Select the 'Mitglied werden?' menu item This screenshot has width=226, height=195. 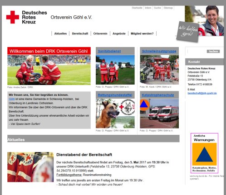pos(142,33)
